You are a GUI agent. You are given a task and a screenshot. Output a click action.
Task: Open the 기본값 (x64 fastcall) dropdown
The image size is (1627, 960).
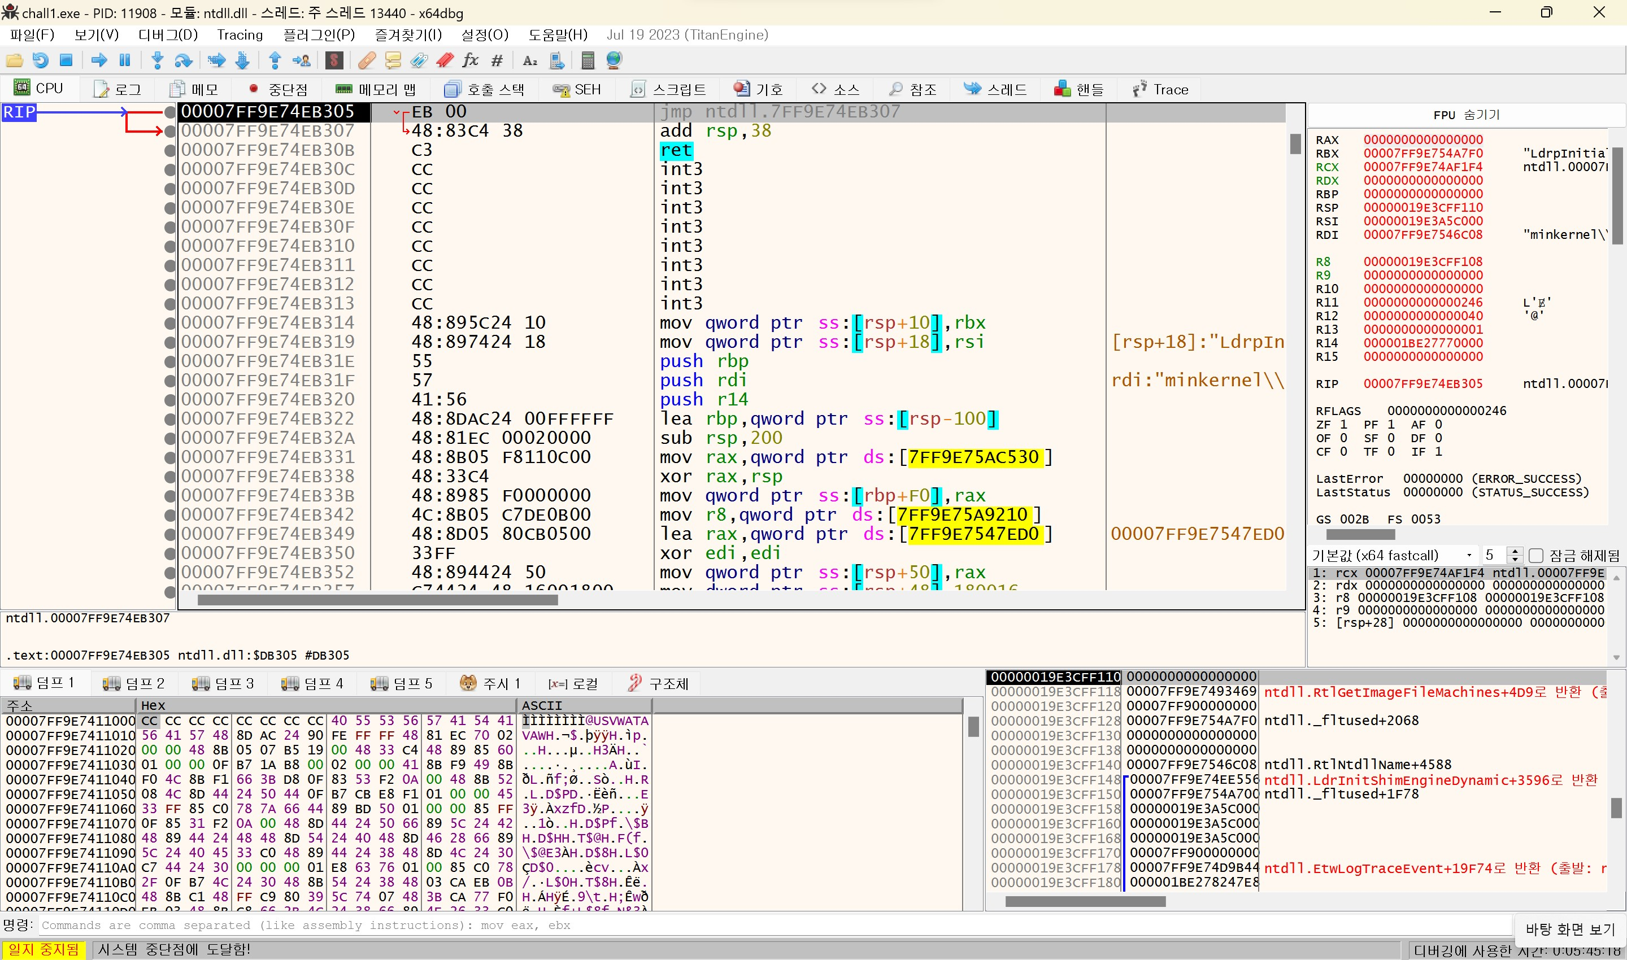tap(1393, 555)
